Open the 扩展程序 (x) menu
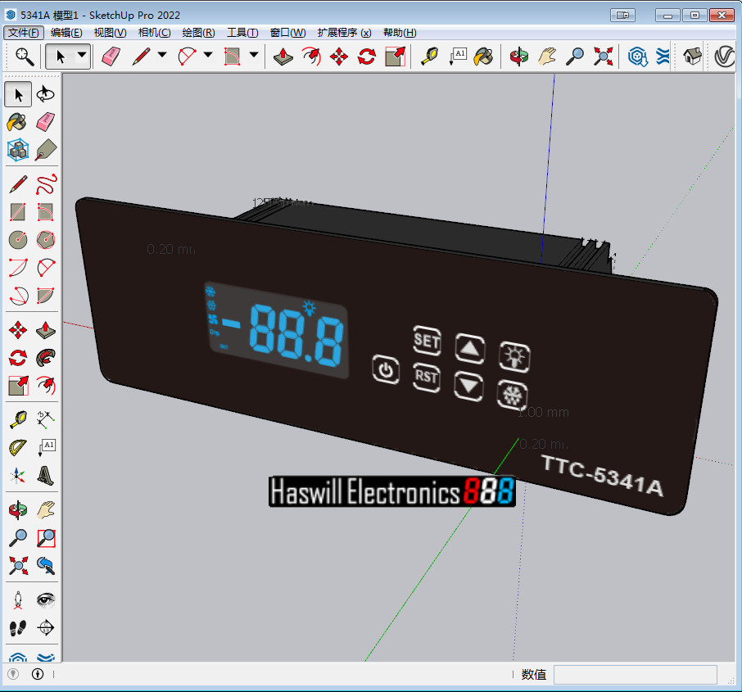 [x=344, y=33]
